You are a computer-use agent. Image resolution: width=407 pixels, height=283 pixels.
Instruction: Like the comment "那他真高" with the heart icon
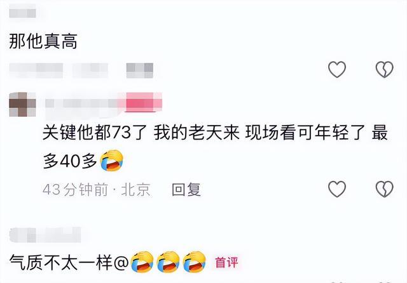click(337, 69)
